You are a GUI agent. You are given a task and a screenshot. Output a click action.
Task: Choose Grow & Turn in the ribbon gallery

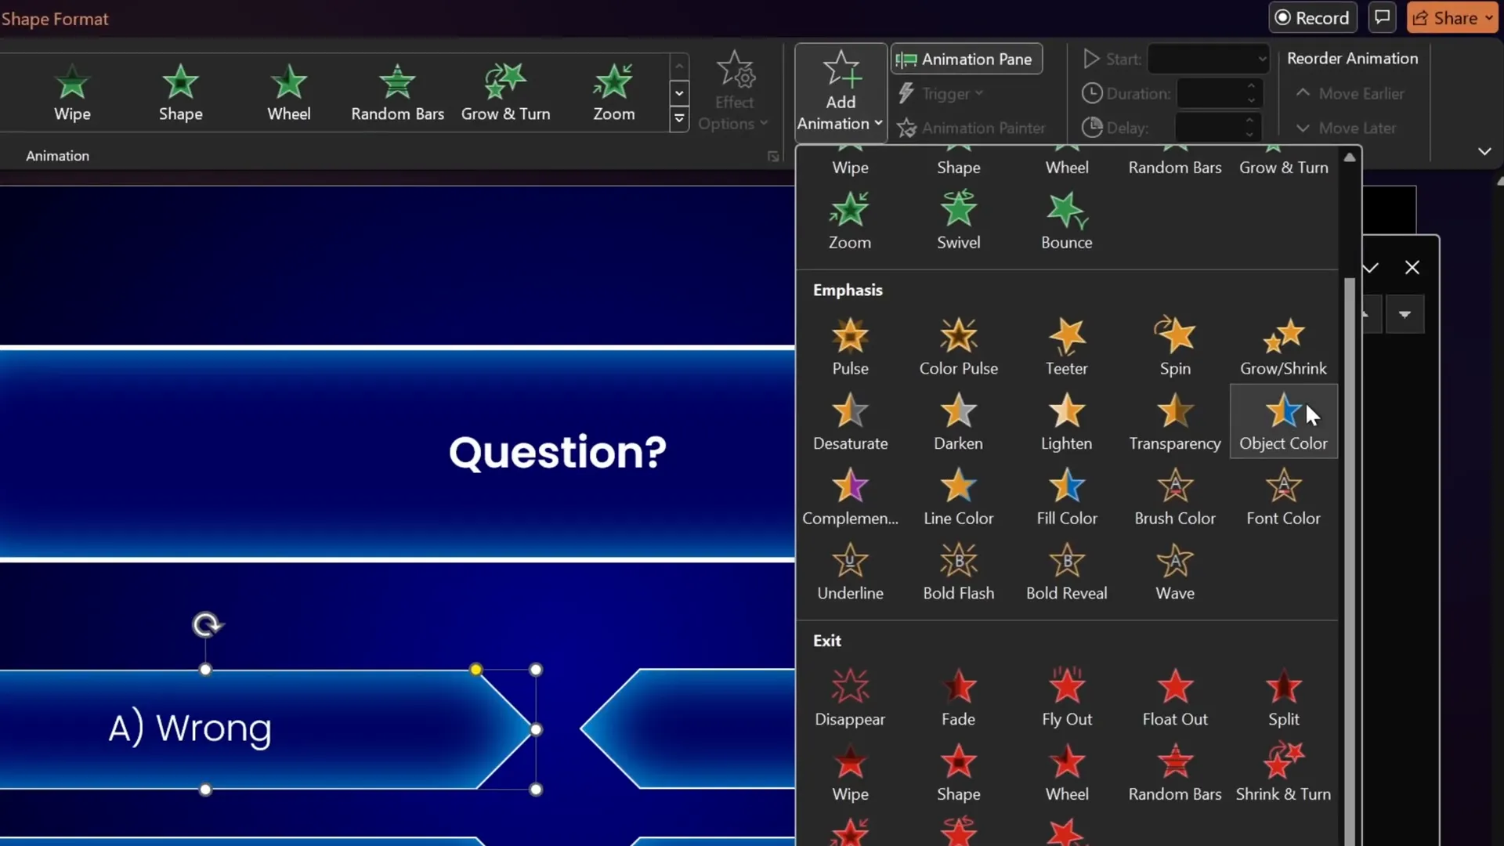pos(505,92)
